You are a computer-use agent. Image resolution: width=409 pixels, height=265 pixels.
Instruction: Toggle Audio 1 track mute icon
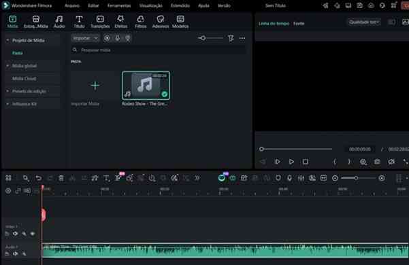click(x=15, y=253)
